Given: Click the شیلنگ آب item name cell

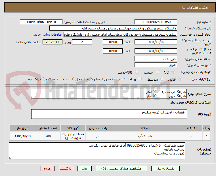Looking at the screenshot, I should coord(145,136).
